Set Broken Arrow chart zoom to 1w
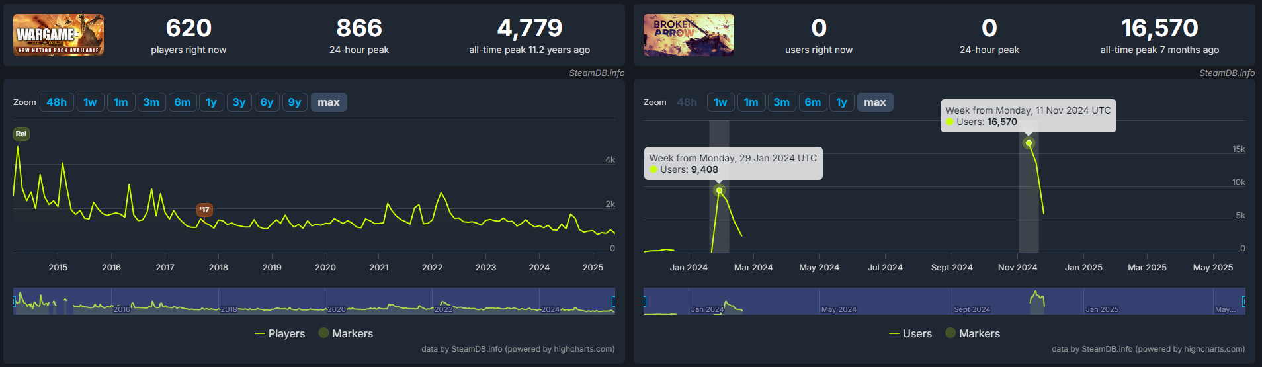1262x367 pixels. [x=721, y=102]
